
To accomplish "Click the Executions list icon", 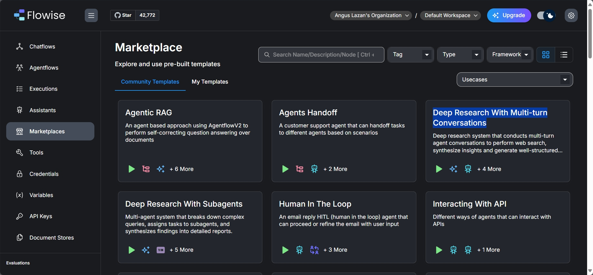I will [20, 89].
